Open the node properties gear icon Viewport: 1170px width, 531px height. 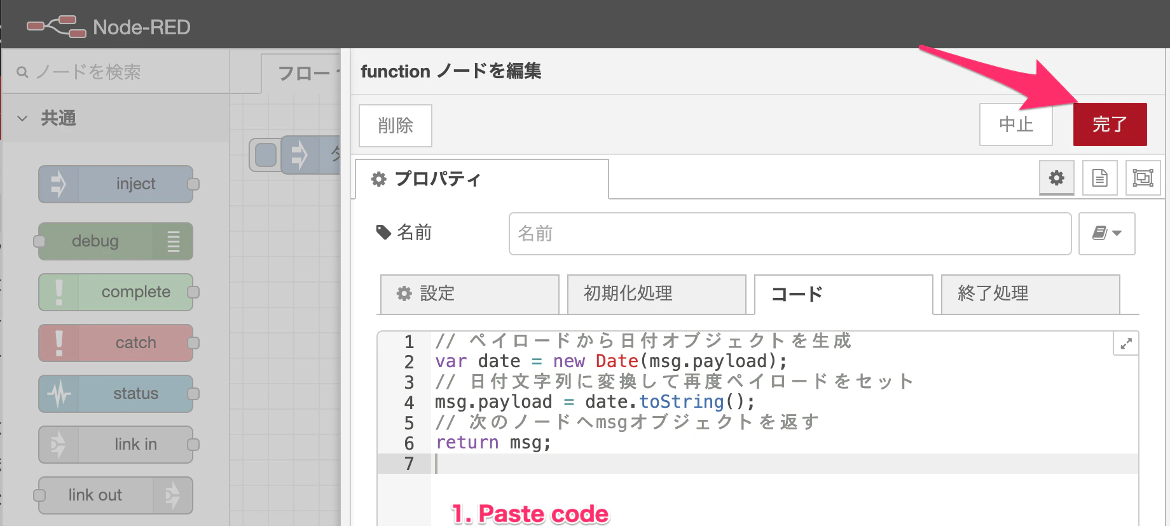tap(1057, 178)
